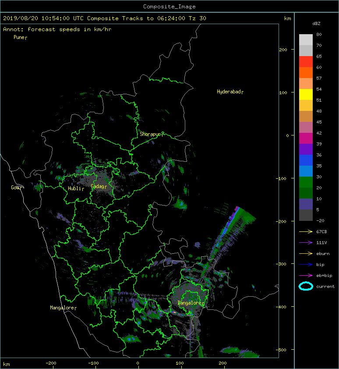This screenshot has width=339, height=369.
Task: Click the 57 value on the dBZ scale
Action: point(319,78)
